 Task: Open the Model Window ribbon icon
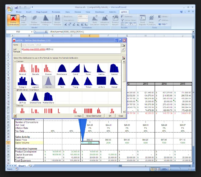coord(57,20)
